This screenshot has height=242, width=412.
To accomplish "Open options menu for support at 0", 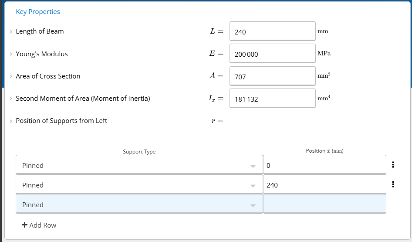I will [x=393, y=165].
